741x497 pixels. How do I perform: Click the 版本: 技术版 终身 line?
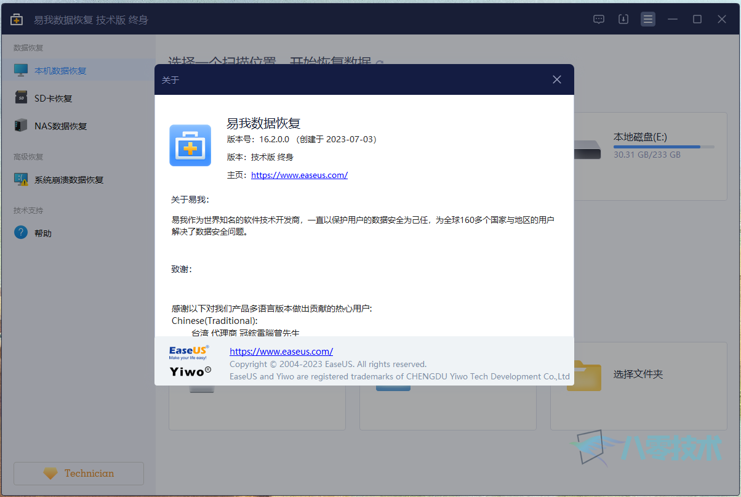point(260,157)
